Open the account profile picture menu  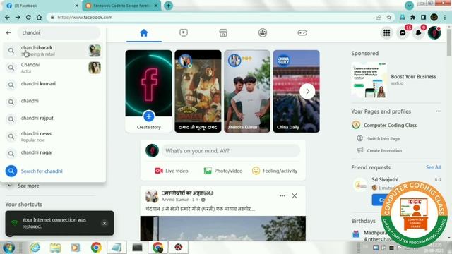tap(434, 33)
